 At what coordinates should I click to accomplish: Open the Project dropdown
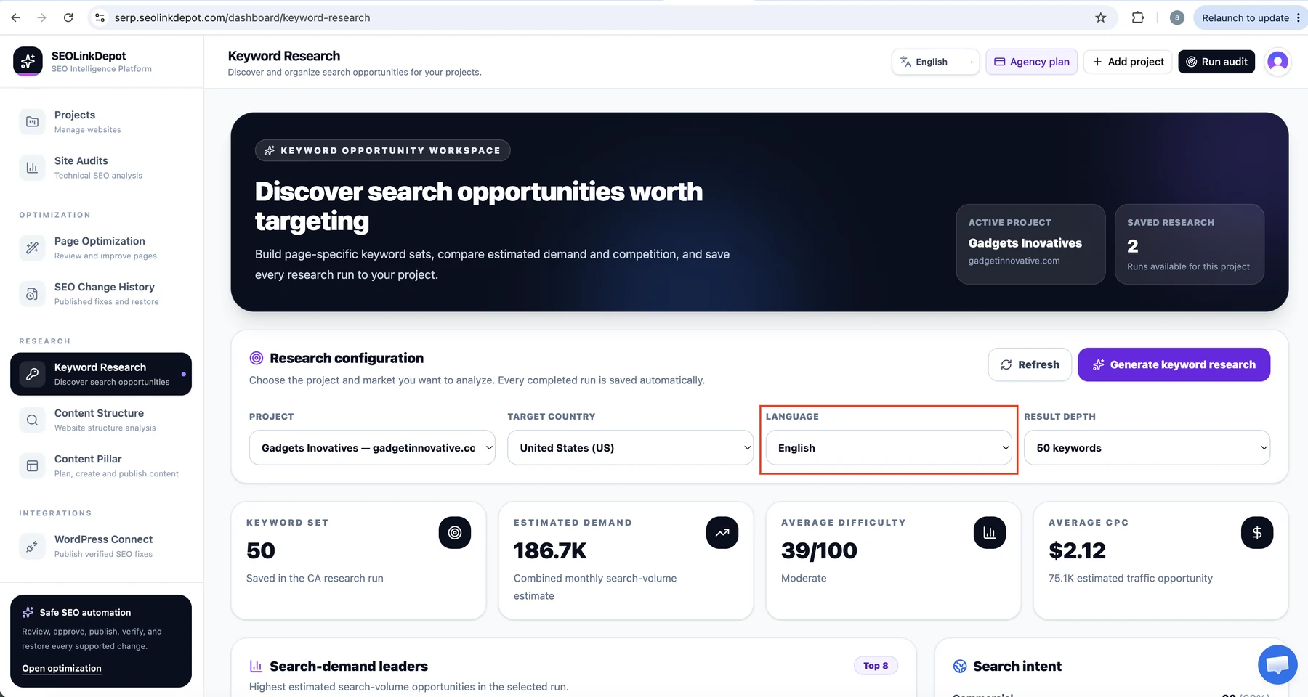tap(372, 448)
